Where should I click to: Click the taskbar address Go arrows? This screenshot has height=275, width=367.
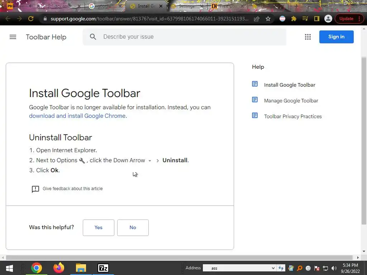pyautogui.click(x=281, y=268)
